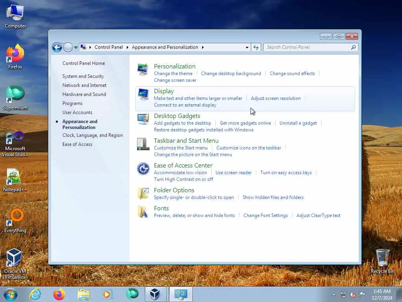Open Ease of Access in sidebar

click(77, 144)
